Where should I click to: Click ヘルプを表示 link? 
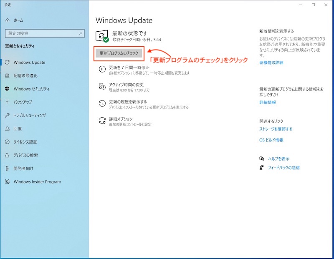click(x=278, y=159)
